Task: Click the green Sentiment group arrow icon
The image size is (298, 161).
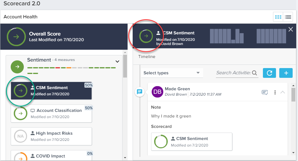Action: pyautogui.click(x=17, y=67)
